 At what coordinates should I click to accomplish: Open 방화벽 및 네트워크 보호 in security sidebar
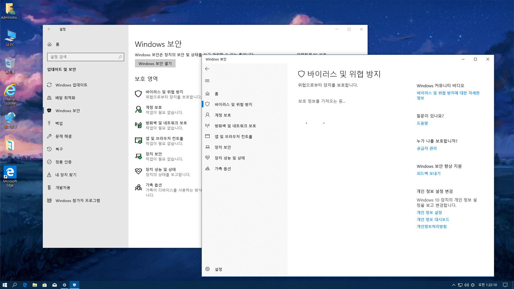(235, 126)
